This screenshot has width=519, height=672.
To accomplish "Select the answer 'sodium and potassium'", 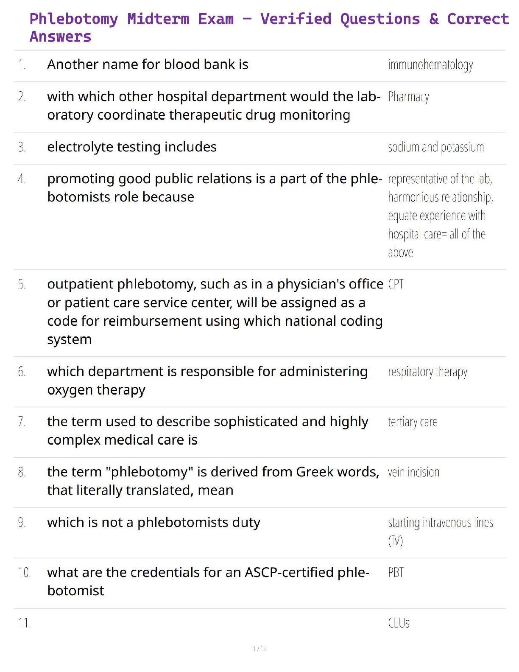I will pyautogui.click(x=435, y=147).
